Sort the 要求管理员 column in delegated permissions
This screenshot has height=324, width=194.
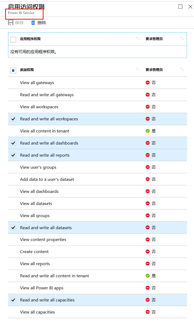coord(182,70)
